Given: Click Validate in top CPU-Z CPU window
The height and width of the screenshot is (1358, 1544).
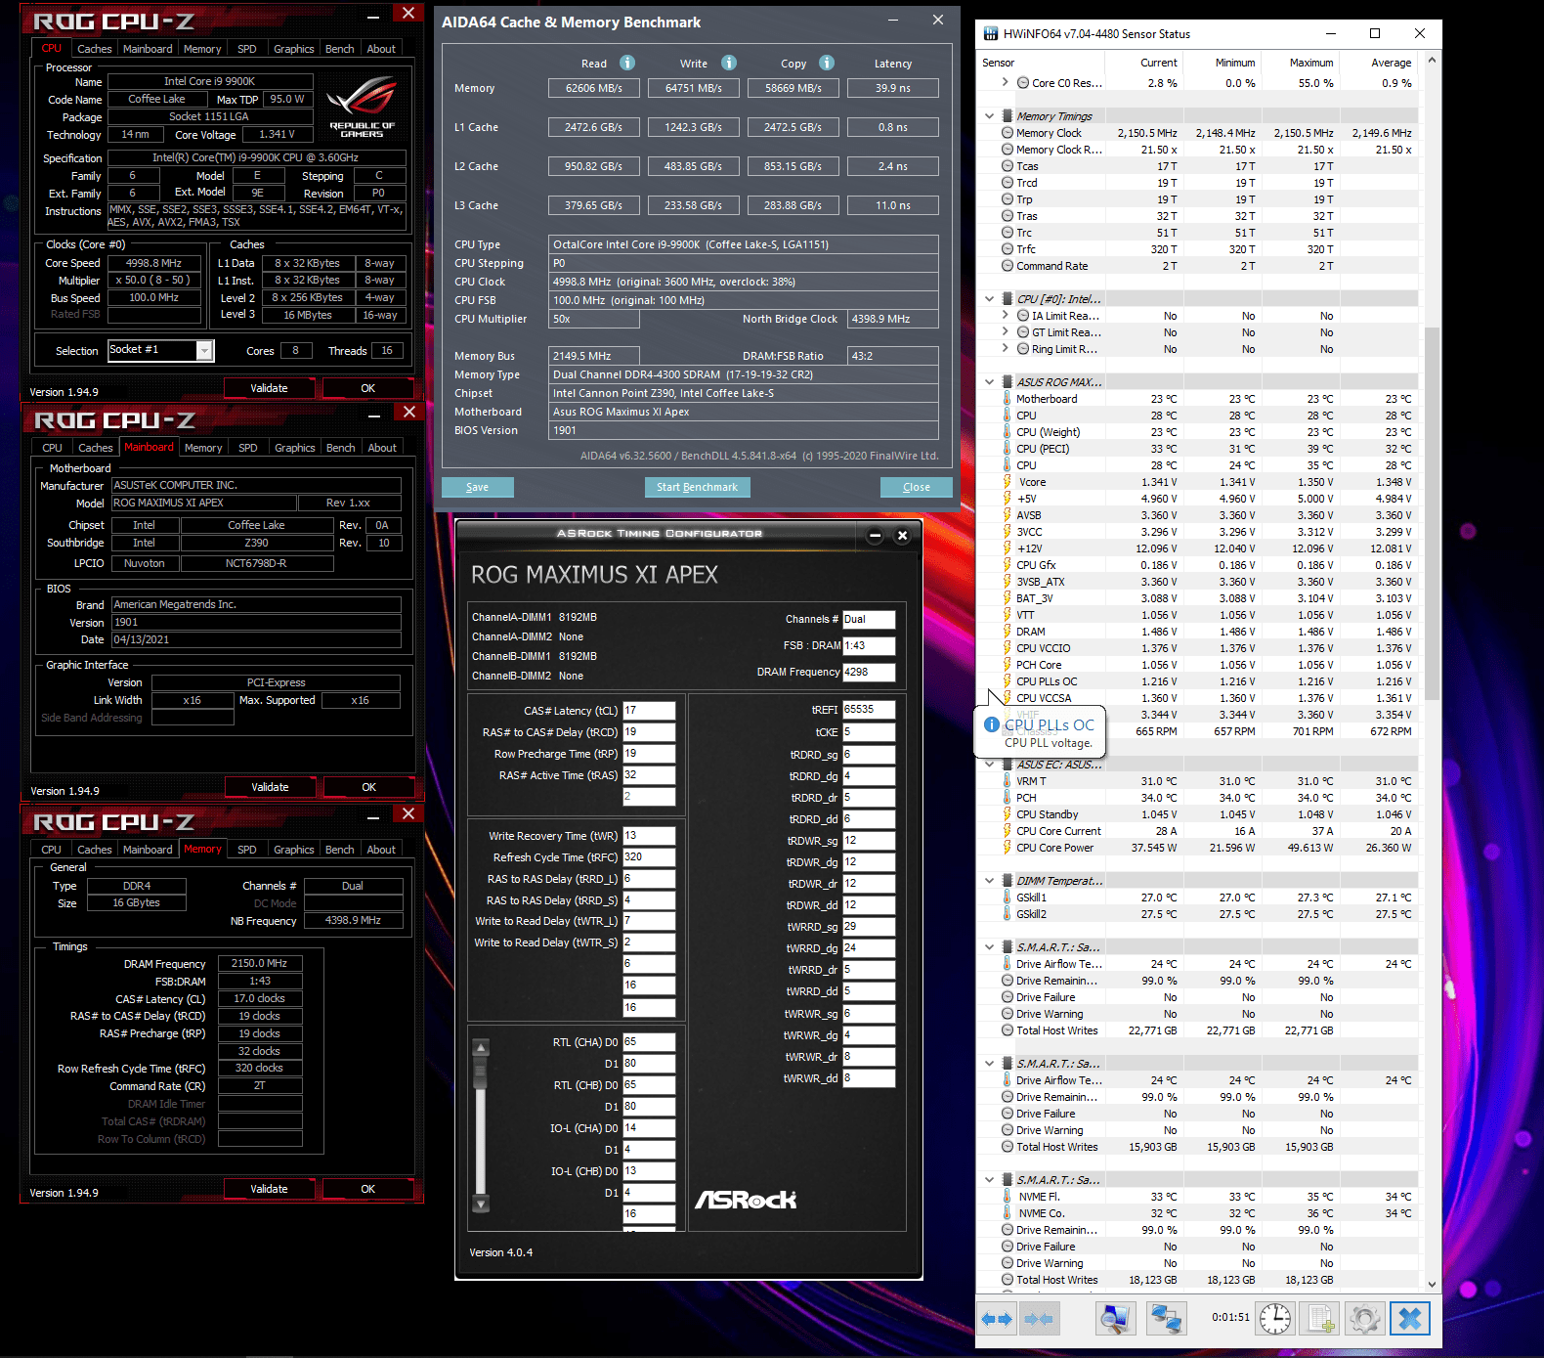Looking at the screenshot, I should [269, 388].
